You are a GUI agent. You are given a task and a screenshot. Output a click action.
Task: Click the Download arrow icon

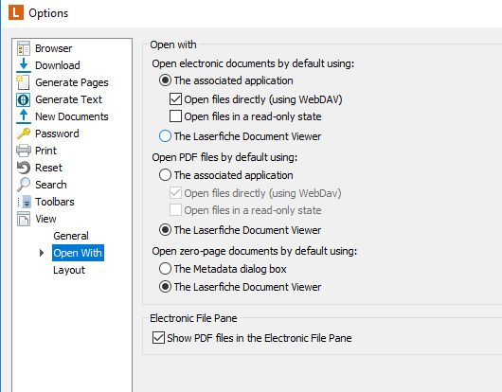pyautogui.click(x=24, y=65)
